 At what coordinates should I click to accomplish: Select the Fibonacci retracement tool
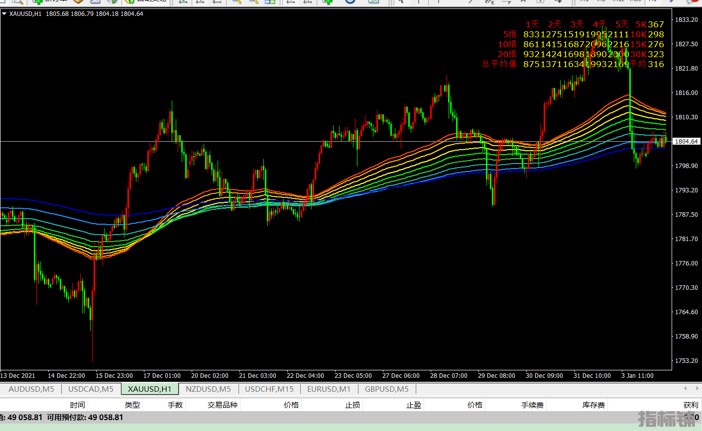pyautogui.click(x=506, y=1)
